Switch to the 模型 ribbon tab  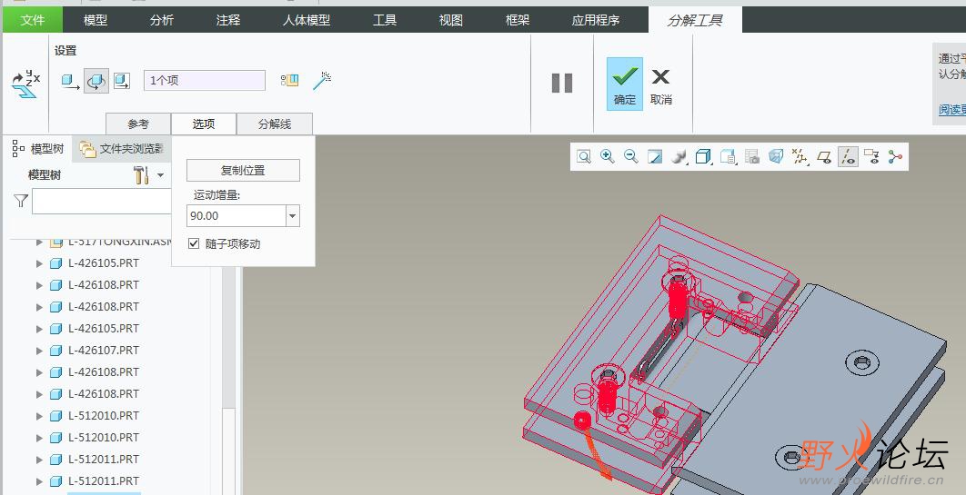(x=96, y=20)
